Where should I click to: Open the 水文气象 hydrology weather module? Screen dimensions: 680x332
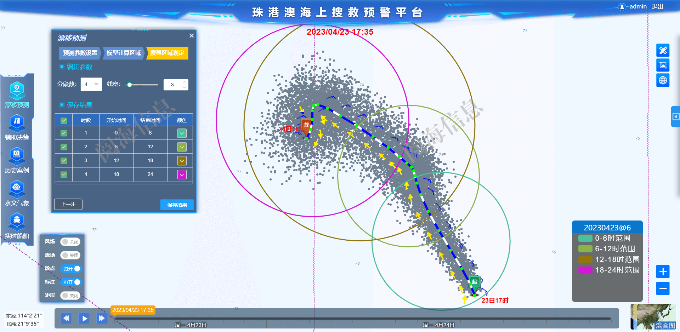[17, 193]
